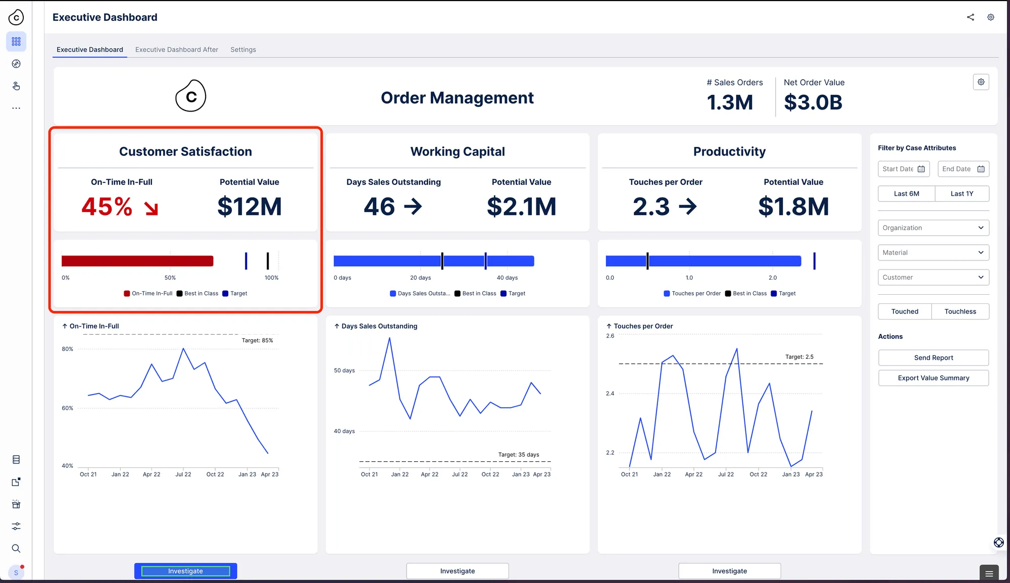The width and height of the screenshot is (1010, 583).
Task: Click the blue Days Sales Outsta... legend swatch
Action: pyautogui.click(x=393, y=293)
